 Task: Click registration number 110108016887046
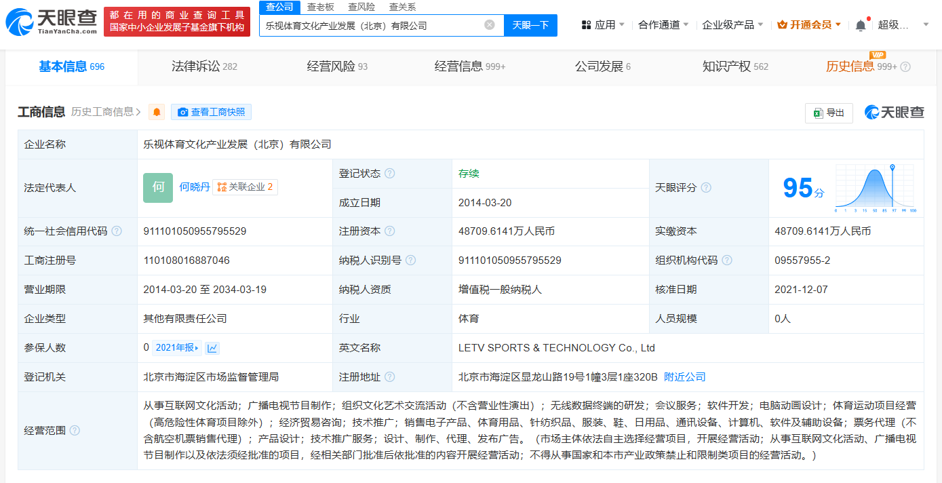click(x=187, y=260)
